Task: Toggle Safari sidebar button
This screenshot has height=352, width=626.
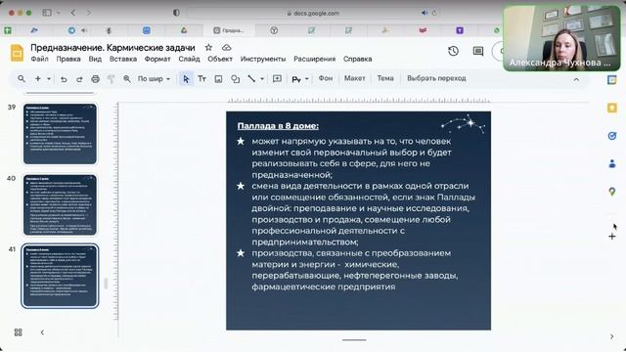Action: 47,13
